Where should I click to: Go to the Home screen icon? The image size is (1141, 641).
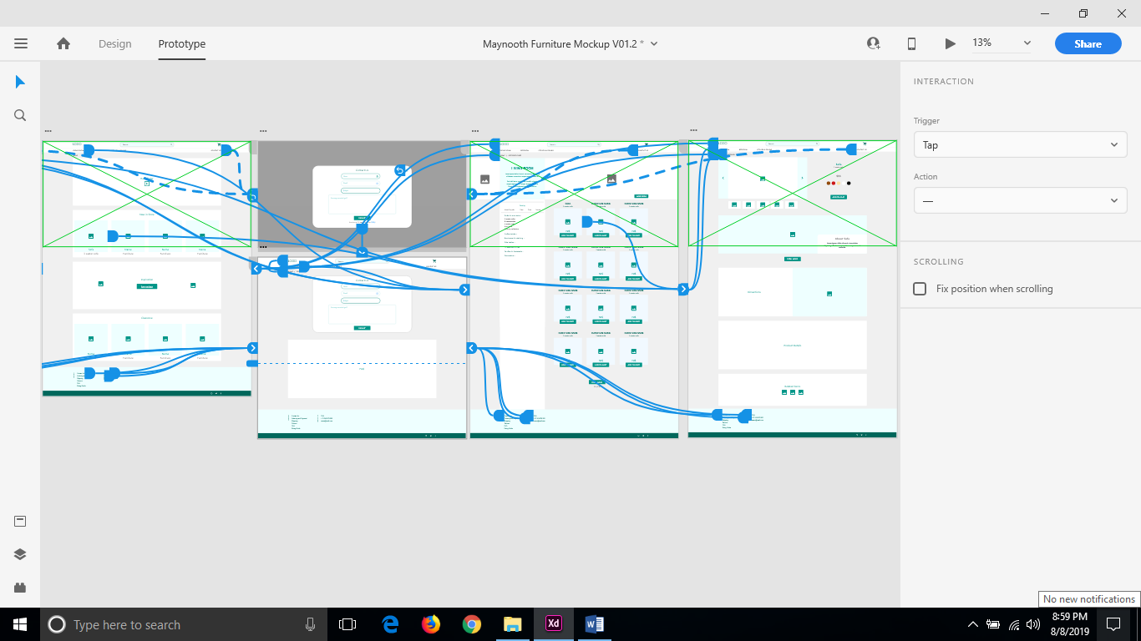(63, 43)
